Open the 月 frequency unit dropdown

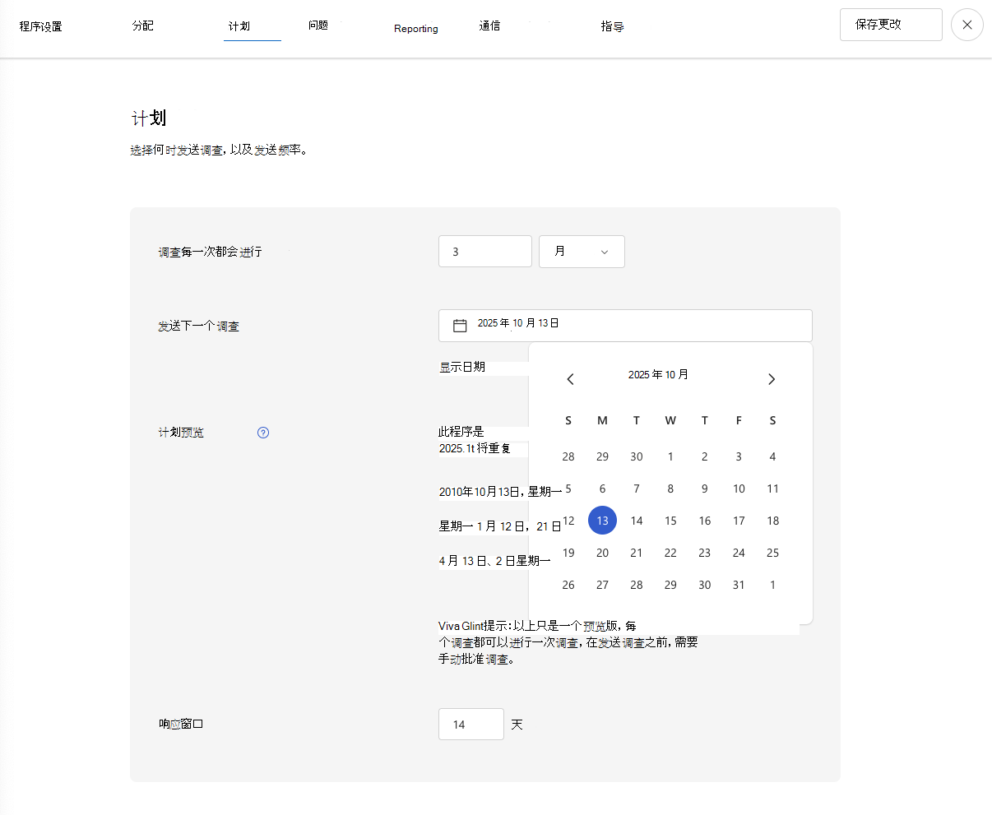582,251
